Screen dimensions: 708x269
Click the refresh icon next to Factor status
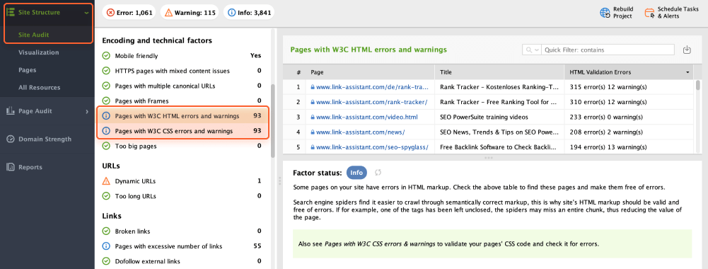[x=378, y=172]
